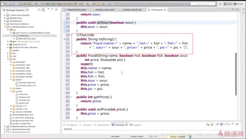246x139 pixels.
Task: Toggle Scroll Lock icon in Console view
Action: pos(212,124)
